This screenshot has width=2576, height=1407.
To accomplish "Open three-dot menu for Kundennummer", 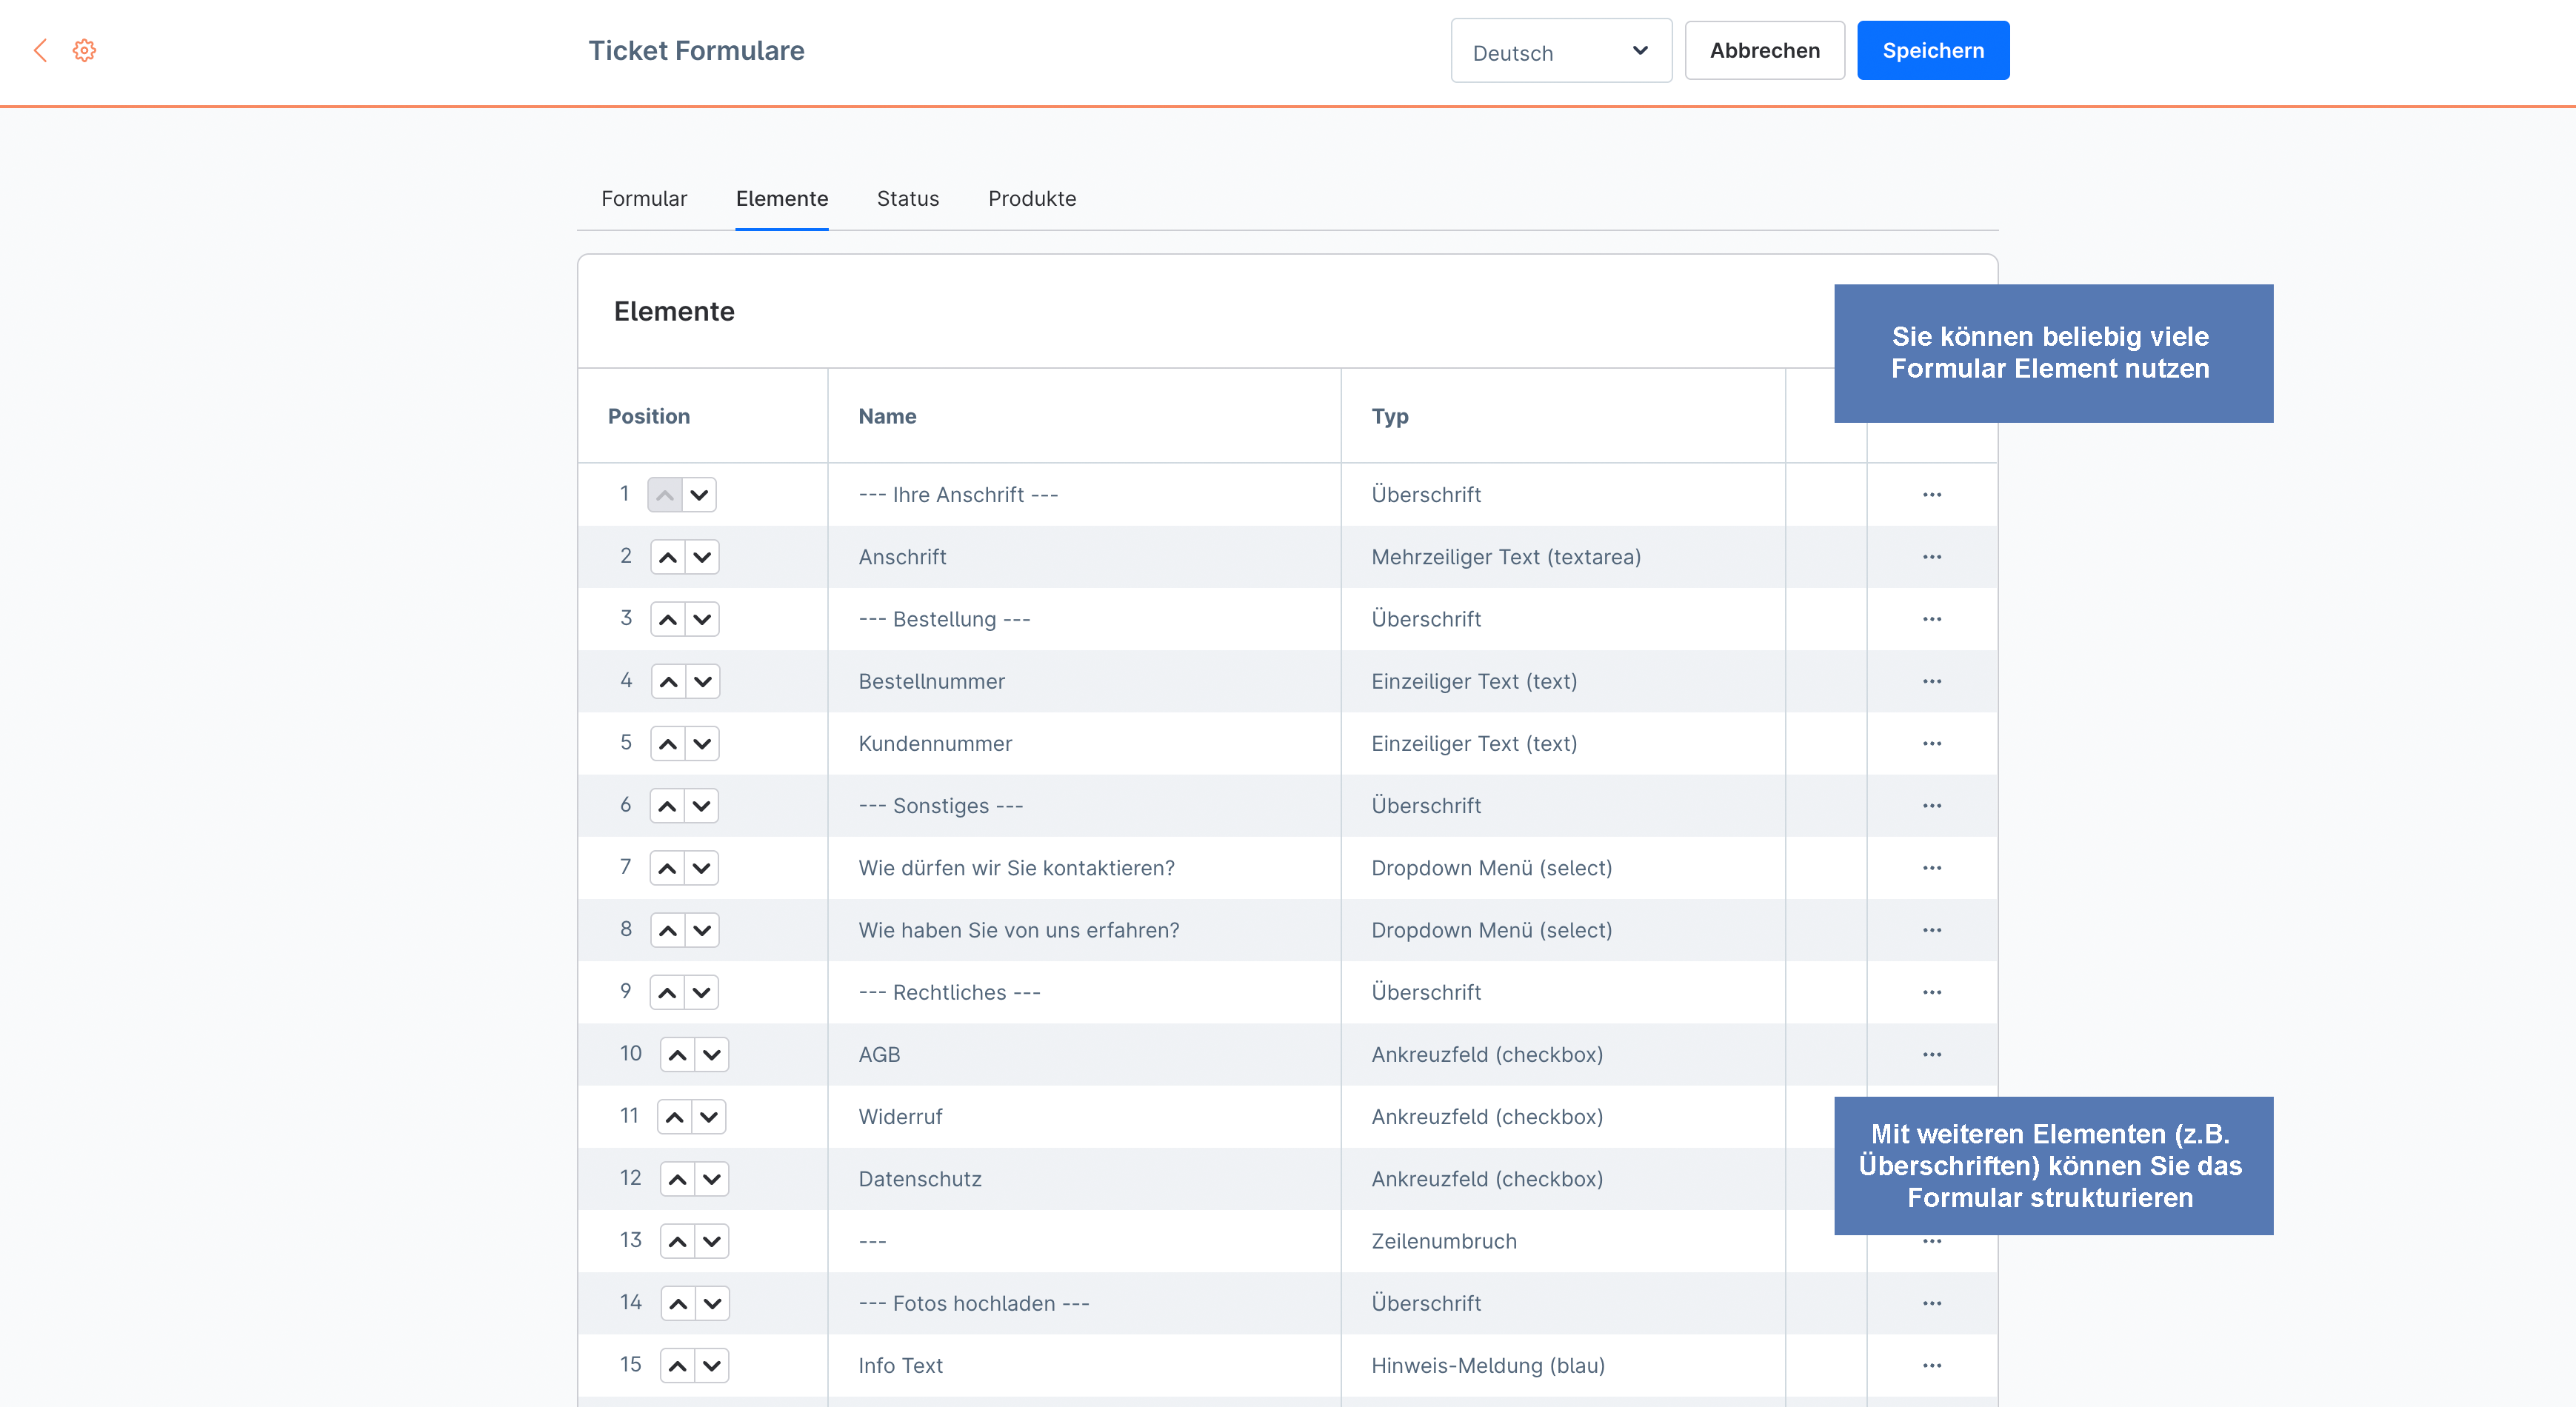I will 1931,743.
